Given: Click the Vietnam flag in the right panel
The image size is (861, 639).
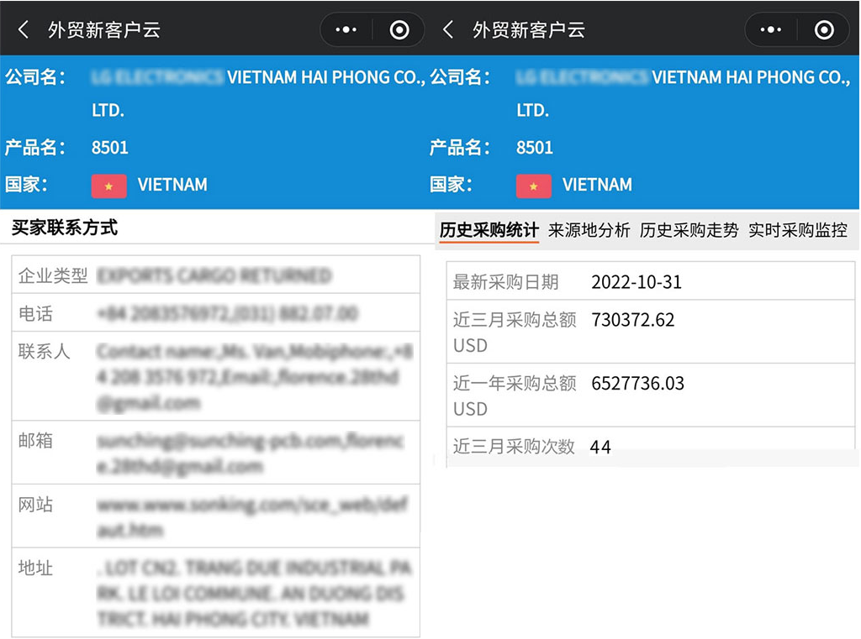Looking at the screenshot, I should point(534,186).
